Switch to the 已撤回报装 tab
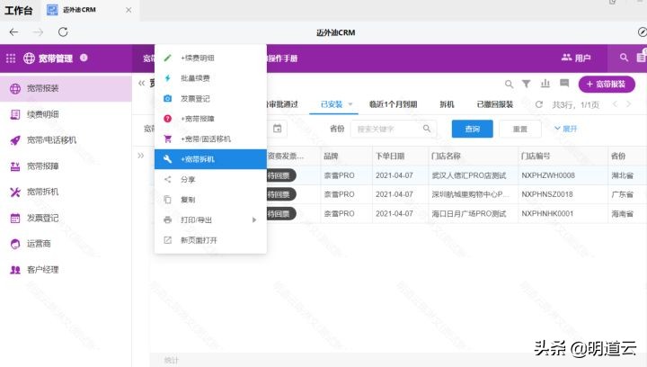The image size is (647, 367). click(495, 104)
